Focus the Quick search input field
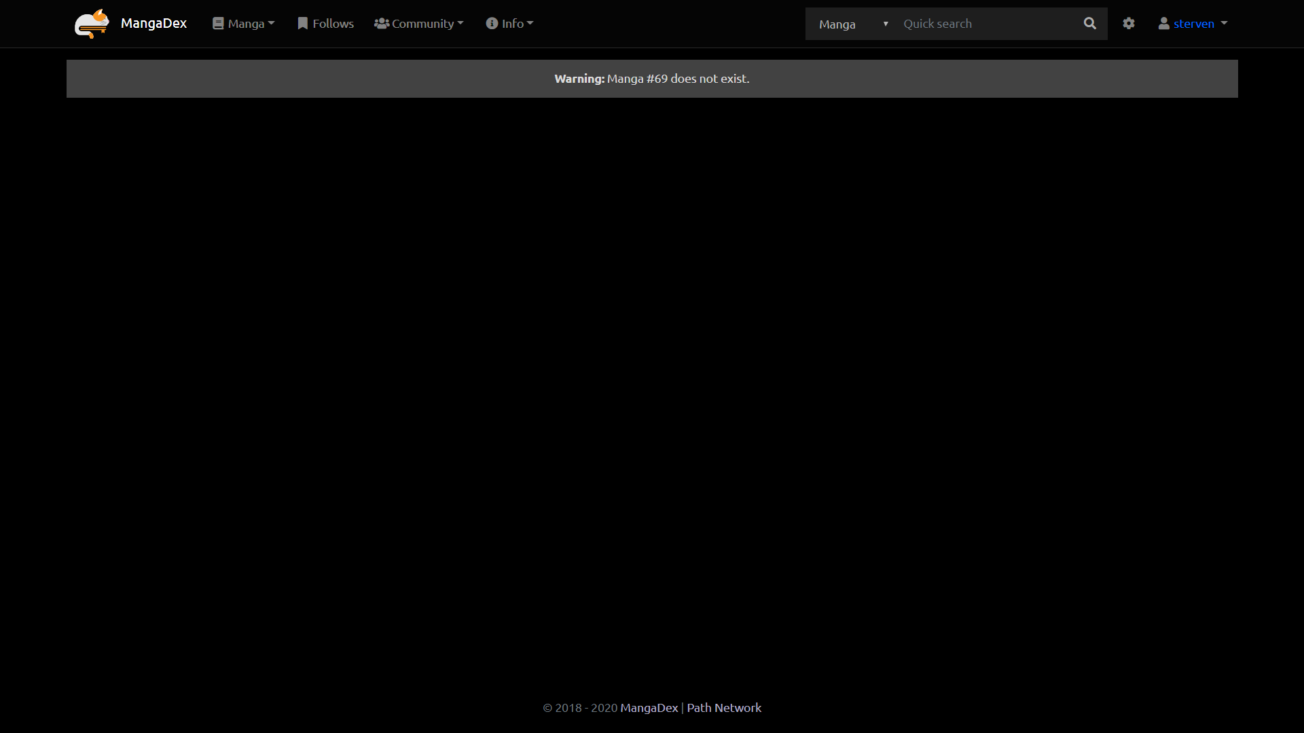1304x733 pixels. coord(988,24)
